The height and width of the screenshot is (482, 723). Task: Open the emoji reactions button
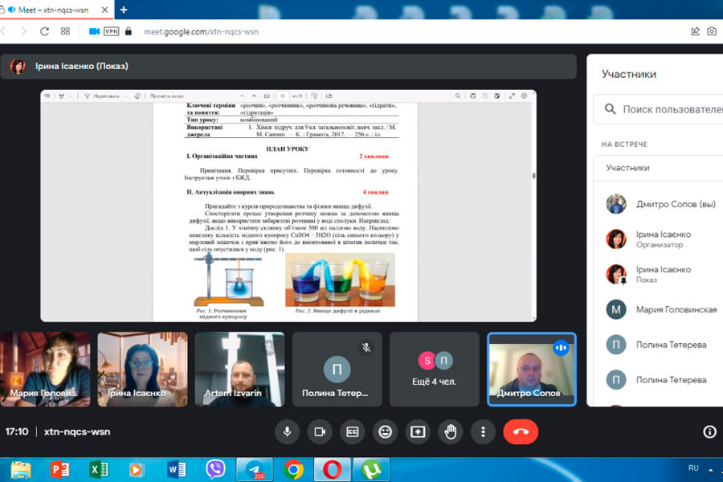click(x=385, y=431)
